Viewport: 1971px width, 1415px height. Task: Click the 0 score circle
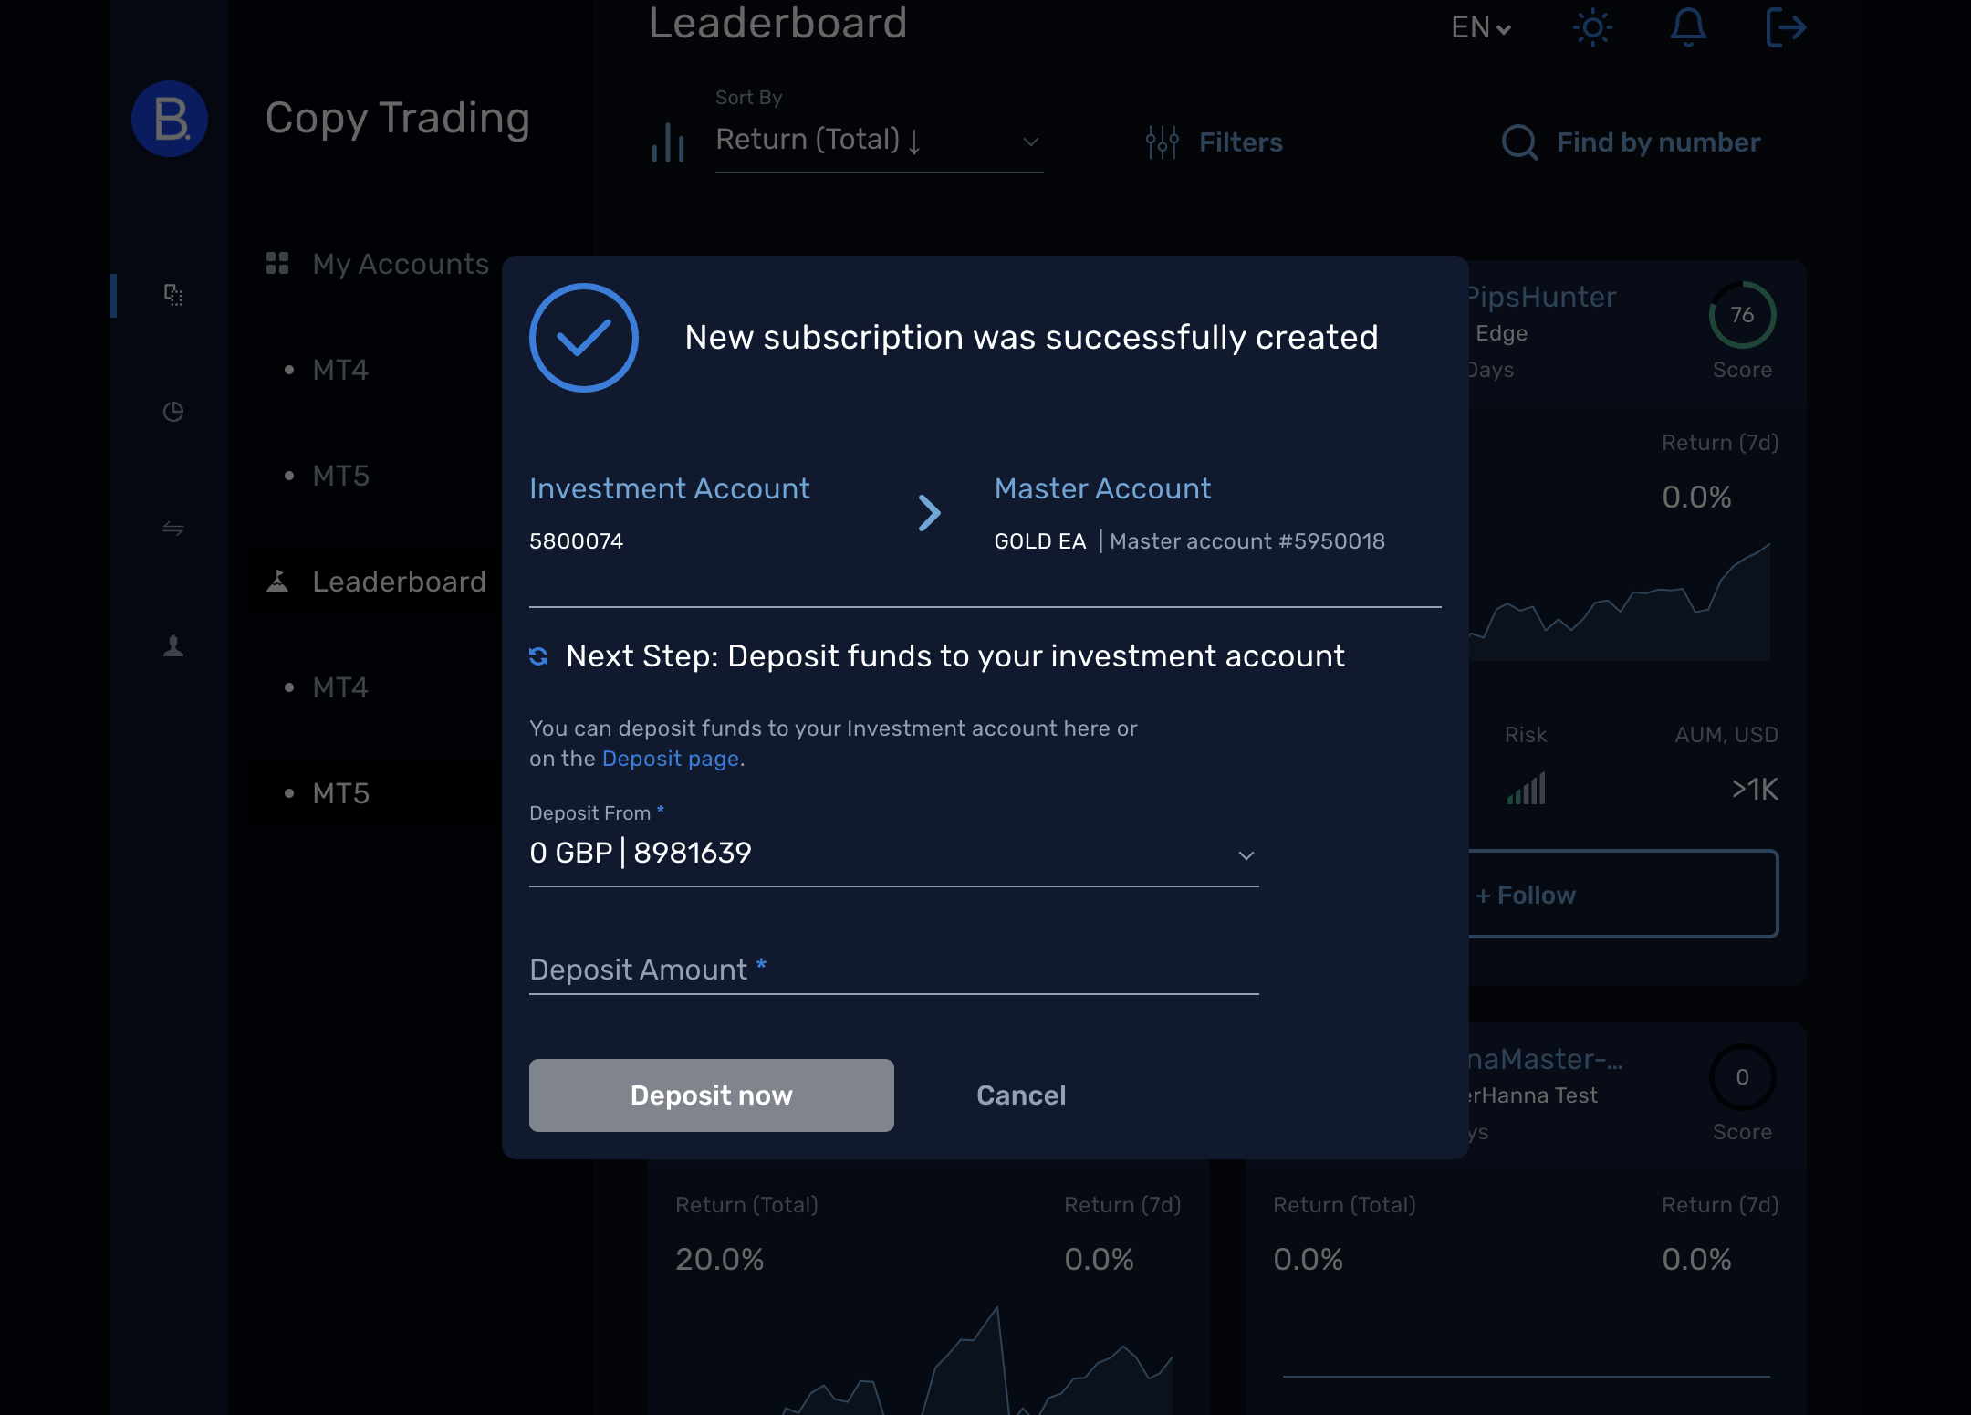pyautogui.click(x=1742, y=1077)
